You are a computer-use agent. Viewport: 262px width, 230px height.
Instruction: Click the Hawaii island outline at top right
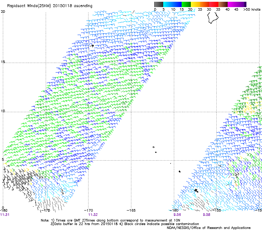coord(213,18)
